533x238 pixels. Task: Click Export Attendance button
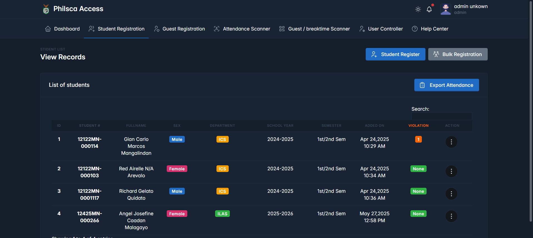447,85
